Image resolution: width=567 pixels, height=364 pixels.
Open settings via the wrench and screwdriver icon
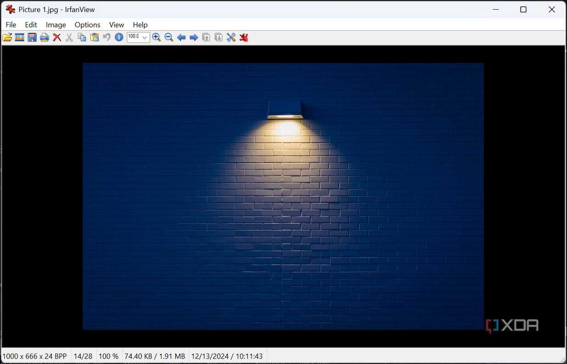231,38
